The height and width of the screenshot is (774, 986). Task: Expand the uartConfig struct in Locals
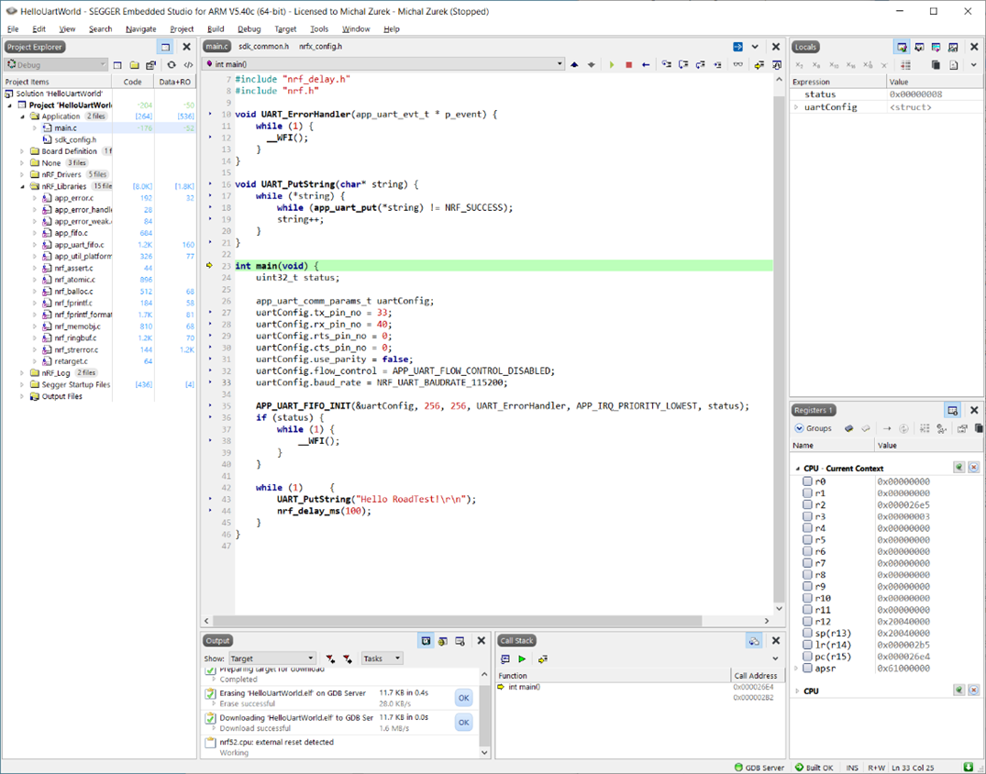pos(796,107)
